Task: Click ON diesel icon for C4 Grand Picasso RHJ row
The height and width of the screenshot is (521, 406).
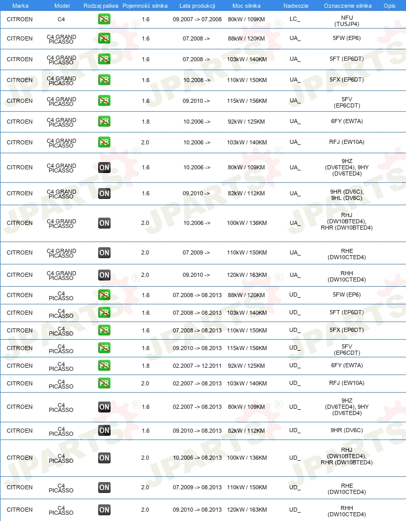Action: point(104,223)
